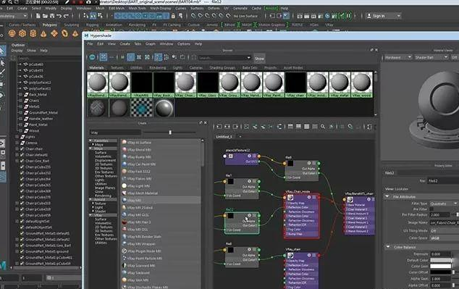Create a polygon cylinder from the shelf
459x289 pixels.
(x=33, y=33)
